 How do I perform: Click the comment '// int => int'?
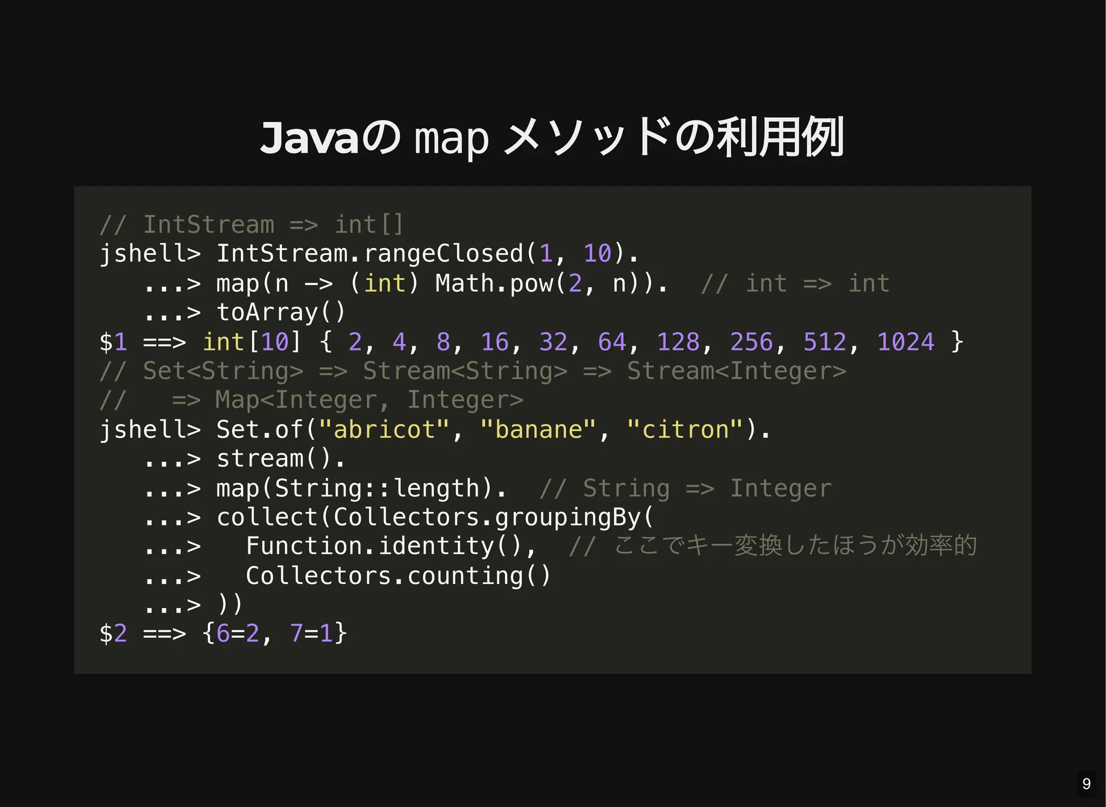point(795,284)
